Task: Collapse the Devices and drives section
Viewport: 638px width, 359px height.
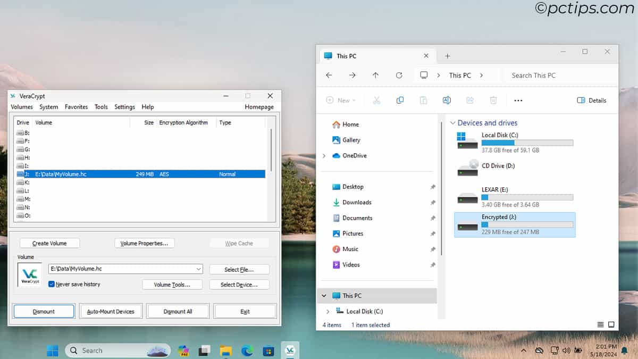Action: (x=452, y=123)
